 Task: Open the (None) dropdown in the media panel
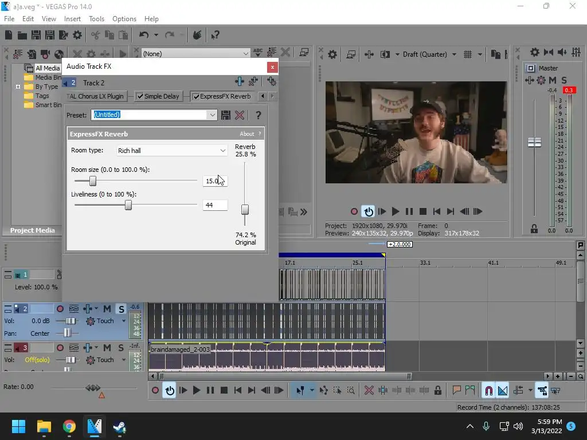[245, 54]
